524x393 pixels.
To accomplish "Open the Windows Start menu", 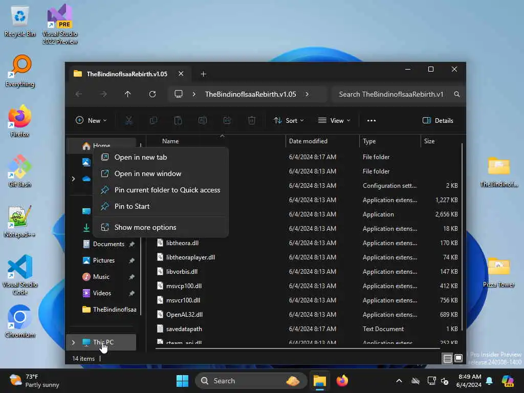I will [183, 381].
